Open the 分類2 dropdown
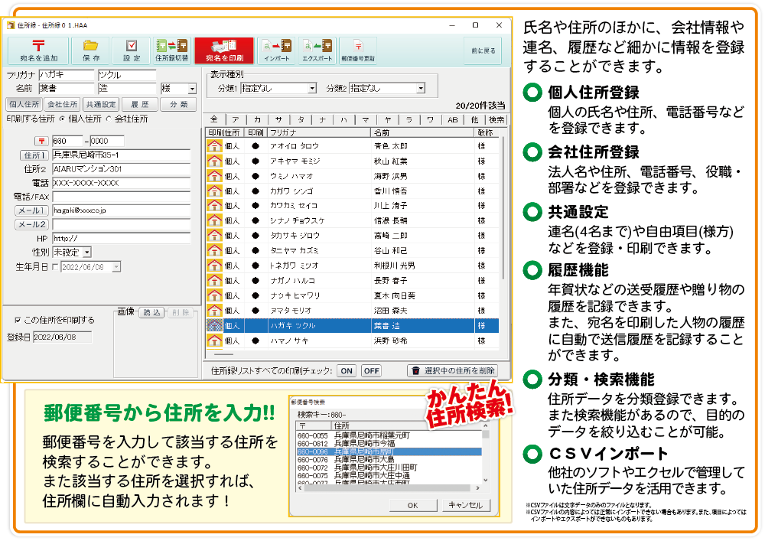Screen dimensions: 765x541 421,89
